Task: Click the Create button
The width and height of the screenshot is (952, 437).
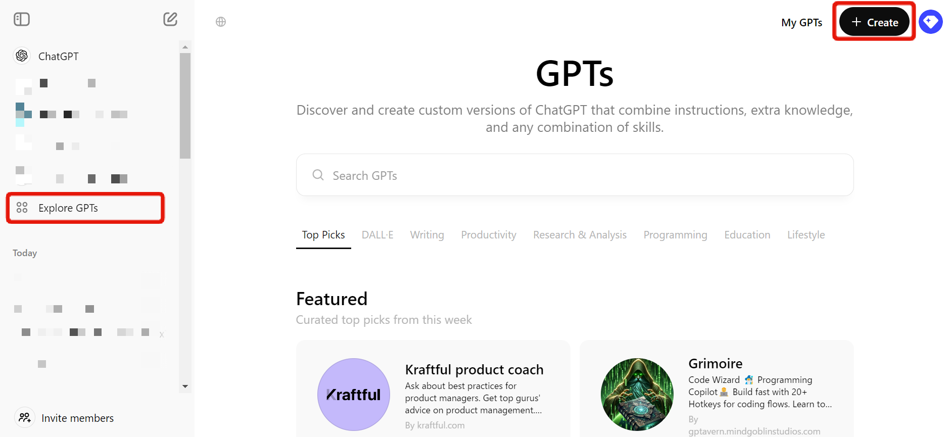Action: (874, 22)
